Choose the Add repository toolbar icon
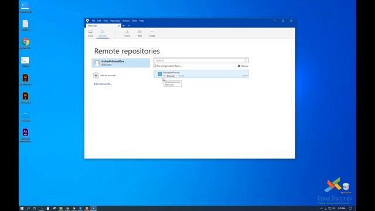This screenshot has height=211, width=375. tap(139, 33)
